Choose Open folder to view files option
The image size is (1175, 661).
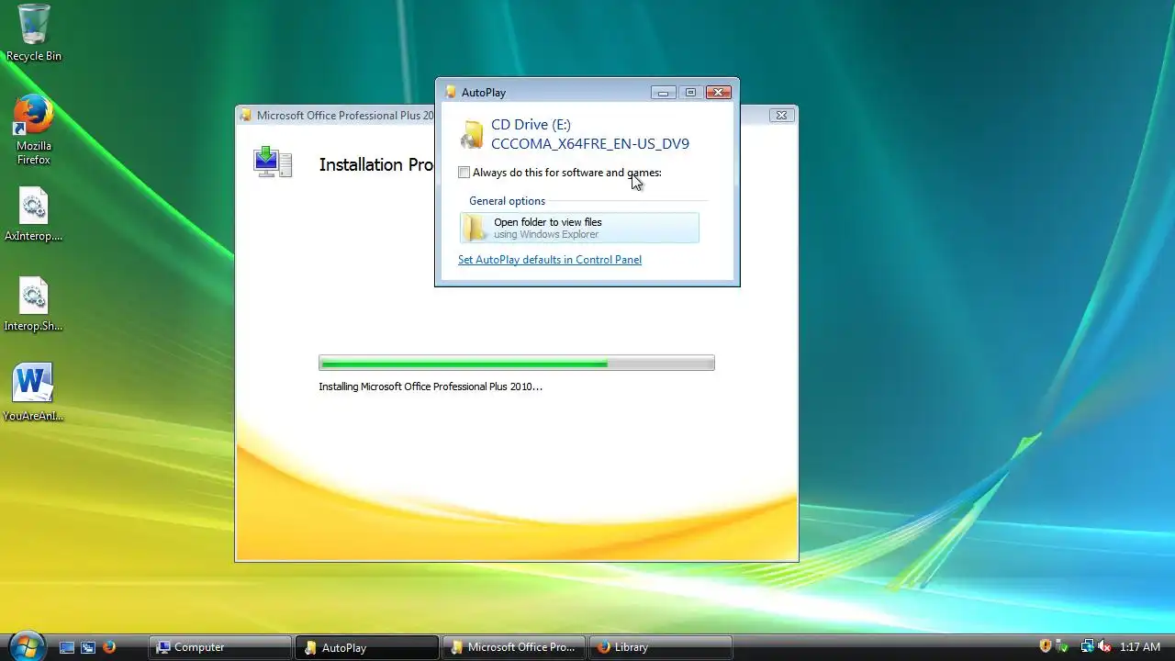pyautogui.click(x=579, y=228)
